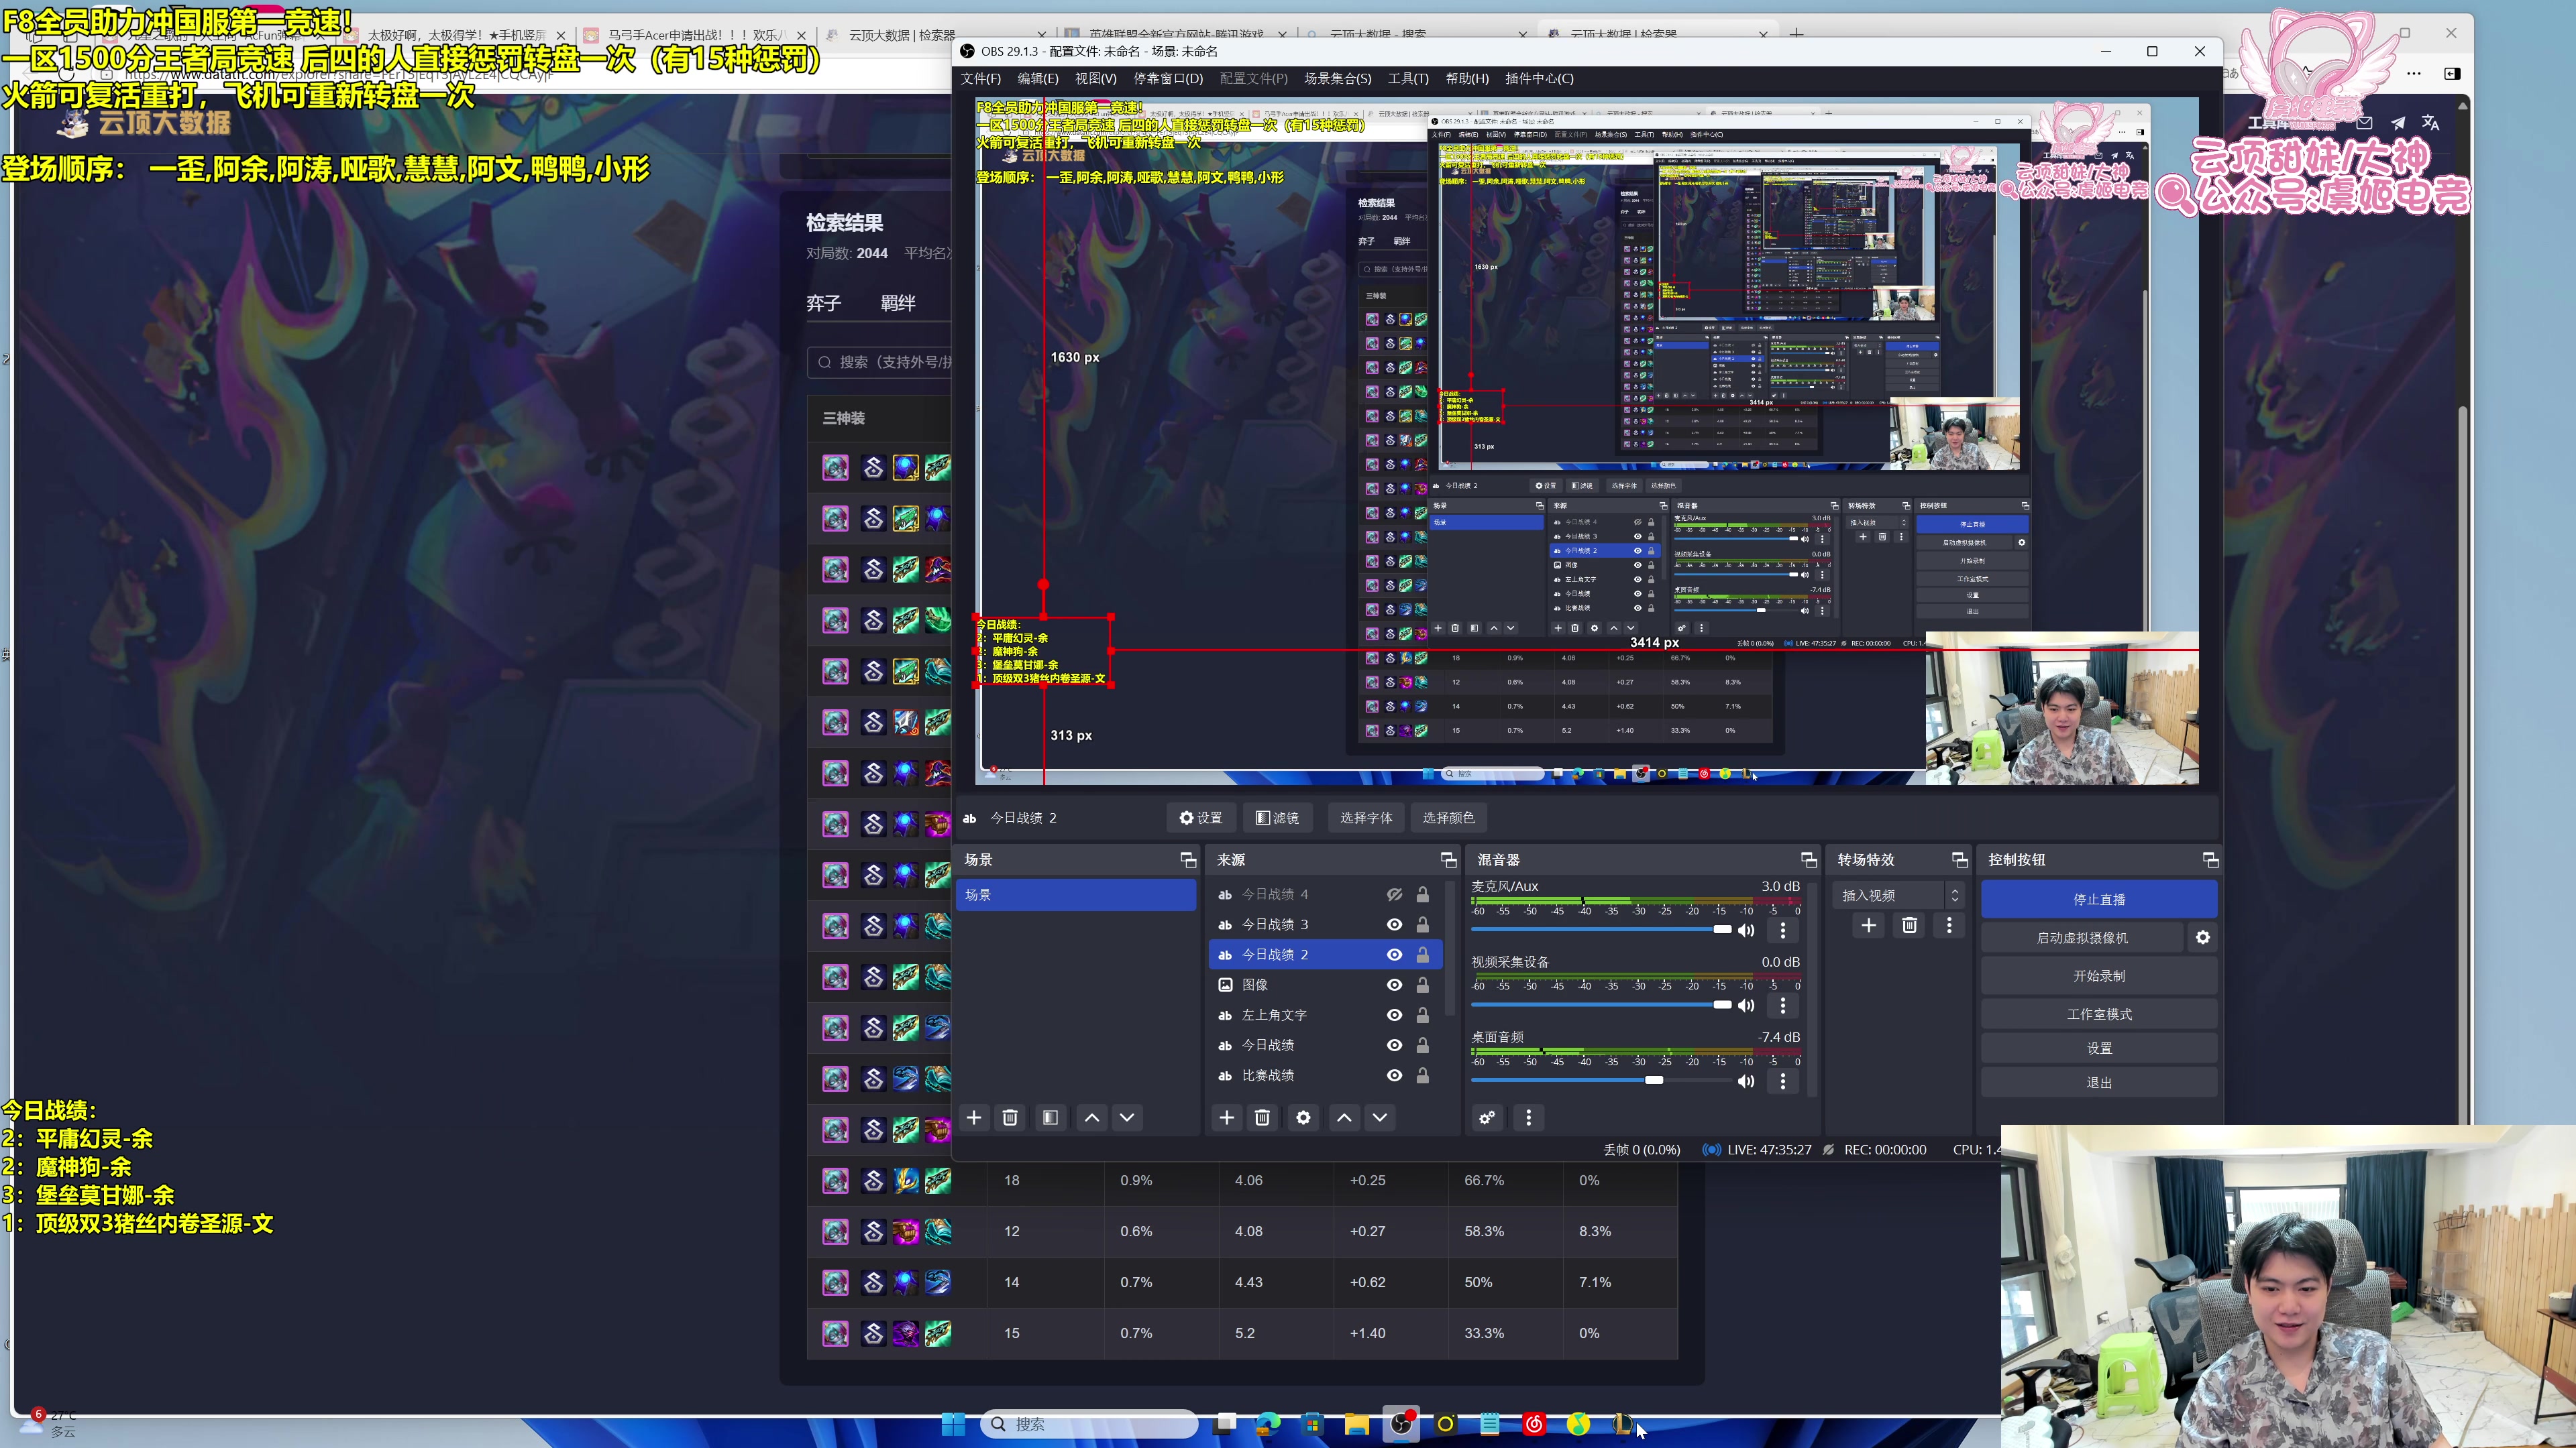Click the trash icon in the Scenes panel
The image size is (2576, 1448).
(1010, 1118)
